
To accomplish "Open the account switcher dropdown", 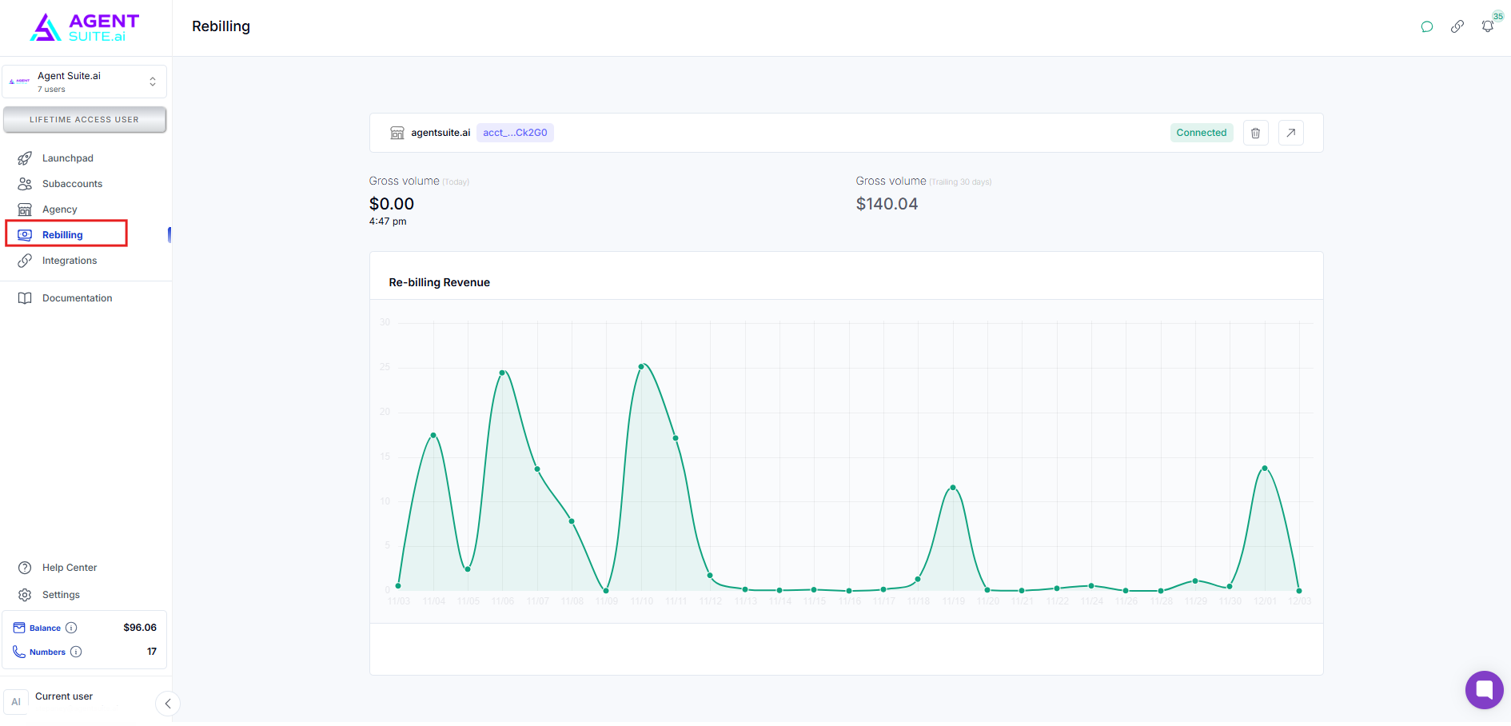I will [85, 82].
